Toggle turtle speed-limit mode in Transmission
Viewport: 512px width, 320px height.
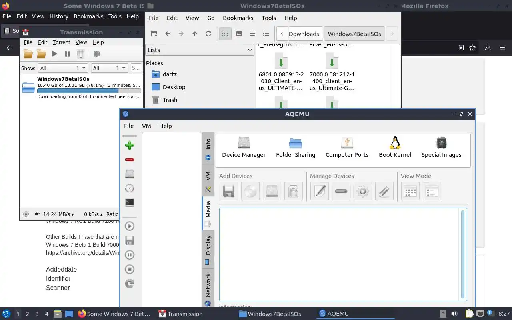pos(37,214)
